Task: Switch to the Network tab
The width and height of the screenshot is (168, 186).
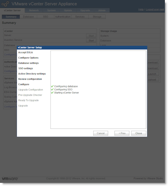Action: click(34, 10)
